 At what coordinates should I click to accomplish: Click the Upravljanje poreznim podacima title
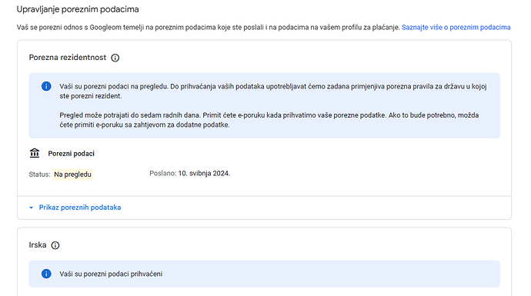78,9
